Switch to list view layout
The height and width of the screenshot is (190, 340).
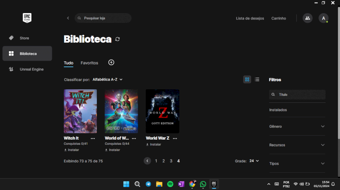257,80
